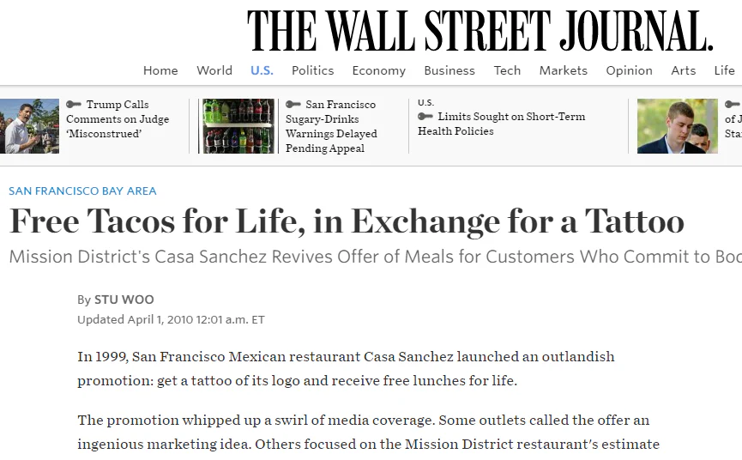Screen dimensions: 742x460
Task: Click the key icon beside Limits Sought headline
Action: tap(425, 116)
